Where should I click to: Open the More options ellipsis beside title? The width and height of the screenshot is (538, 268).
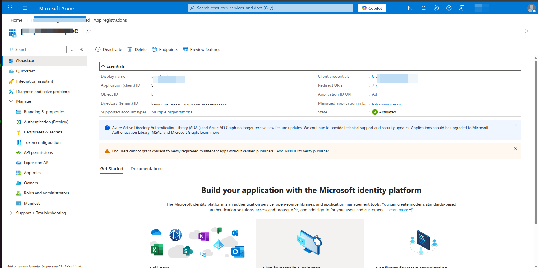[99, 31]
